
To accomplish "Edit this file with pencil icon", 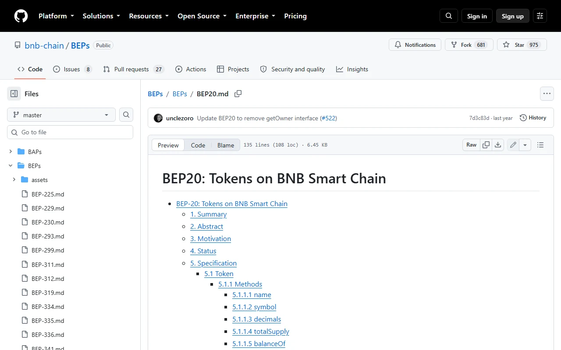I will coord(513,145).
